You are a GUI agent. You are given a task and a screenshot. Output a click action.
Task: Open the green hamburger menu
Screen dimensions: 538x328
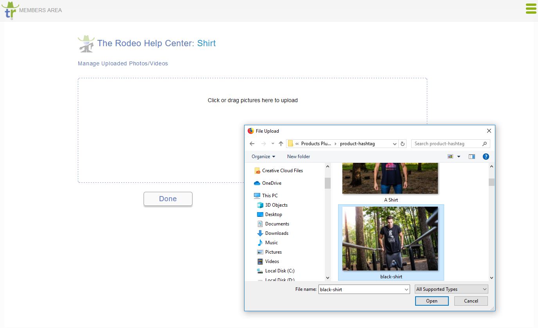coord(531,9)
